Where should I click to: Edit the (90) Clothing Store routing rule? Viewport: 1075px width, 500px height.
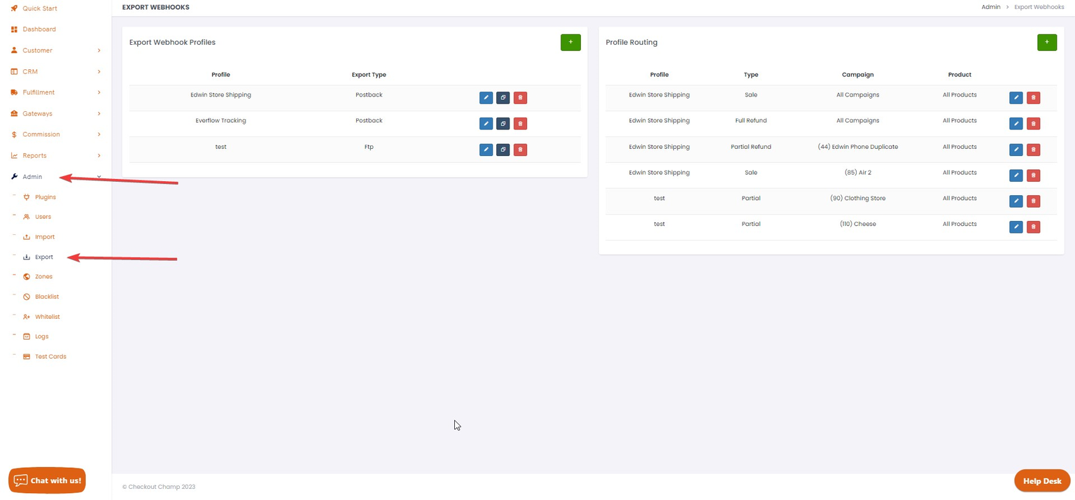tap(1016, 201)
